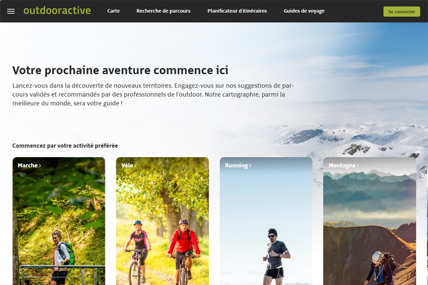Click chevron arrow next to Vélo
This screenshot has width=428, height=285.
135,166
